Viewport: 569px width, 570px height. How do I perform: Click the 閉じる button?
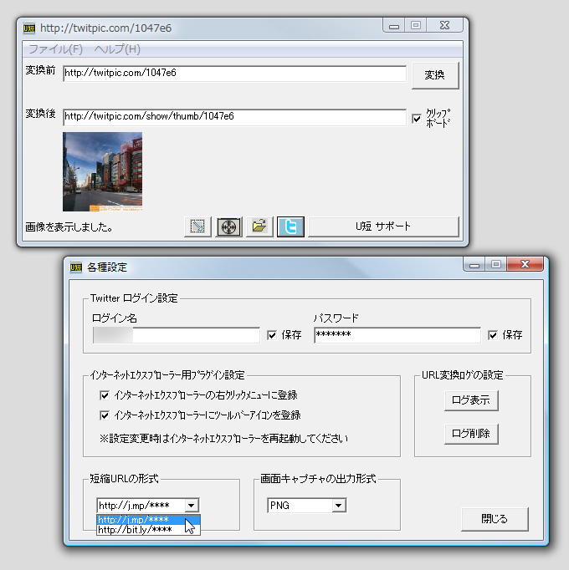tap(495, 519)
